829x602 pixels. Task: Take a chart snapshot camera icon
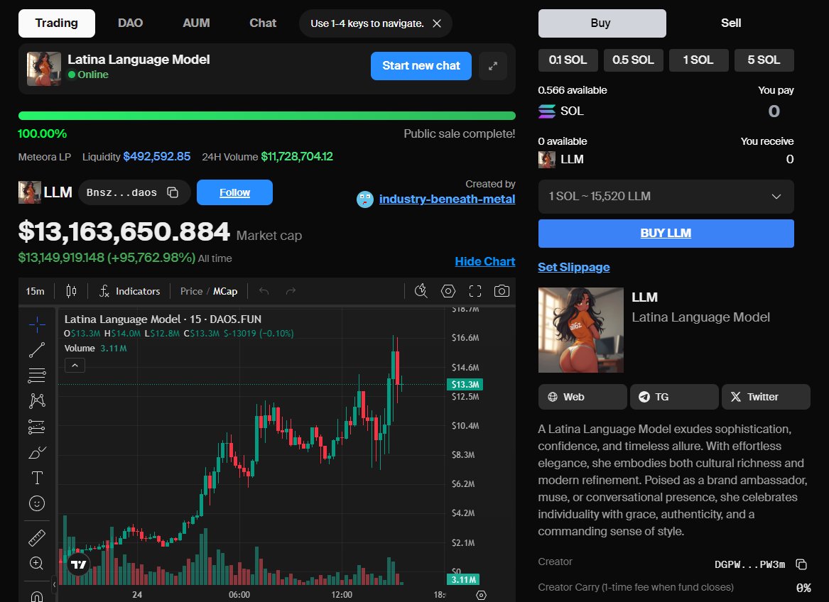(x=502, y=291)
